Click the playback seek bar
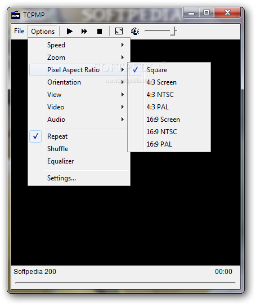 [x=125, y=282]
